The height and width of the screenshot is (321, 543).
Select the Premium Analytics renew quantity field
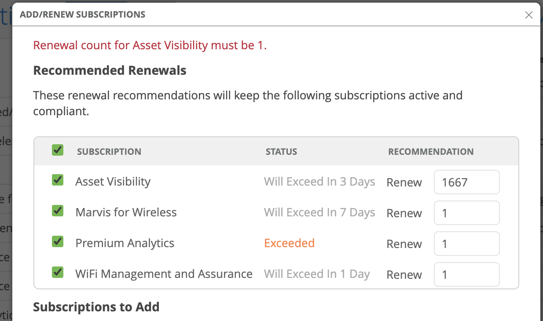(x=466, y=244)
